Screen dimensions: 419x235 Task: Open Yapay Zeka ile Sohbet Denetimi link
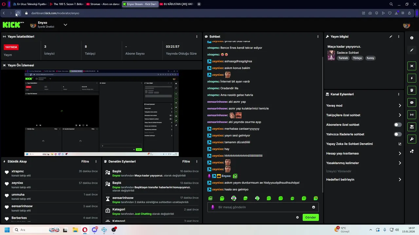pos(364,144)
